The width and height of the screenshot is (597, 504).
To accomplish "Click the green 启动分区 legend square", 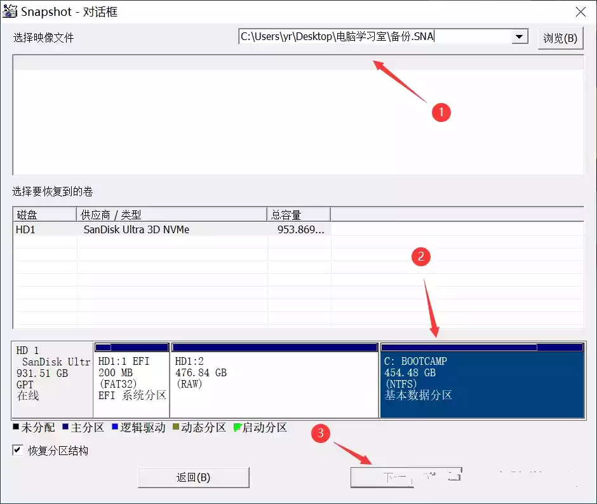I will [238, 428].
